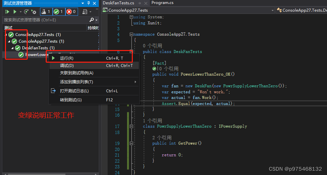The image size is (327, 175).
Task: Collapse the using directives block at line 1
Action: click(x=131, y=17)
